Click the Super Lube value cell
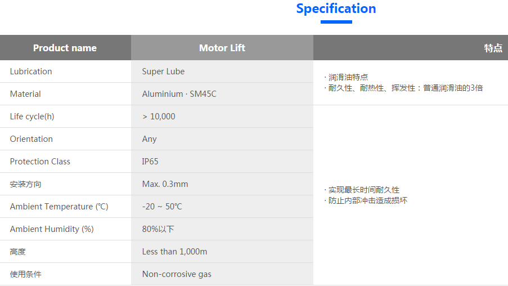The width and height of the screenshot is (508, 286). coord(163,71)
